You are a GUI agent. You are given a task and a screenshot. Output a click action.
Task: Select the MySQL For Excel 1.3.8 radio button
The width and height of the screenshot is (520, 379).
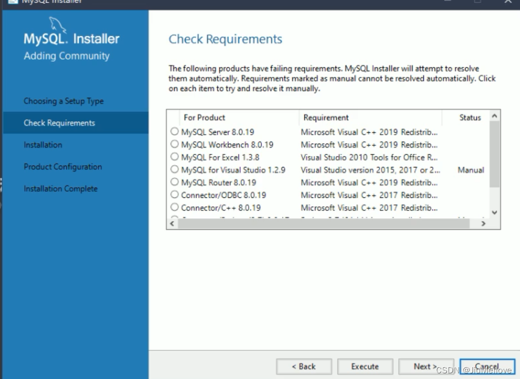[x=174, y=157]
